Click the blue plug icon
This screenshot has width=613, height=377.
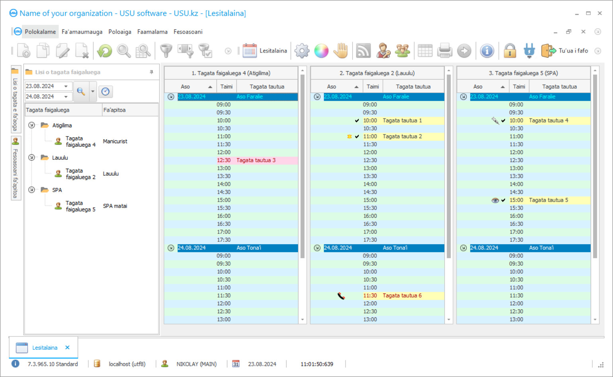point(529,51)
